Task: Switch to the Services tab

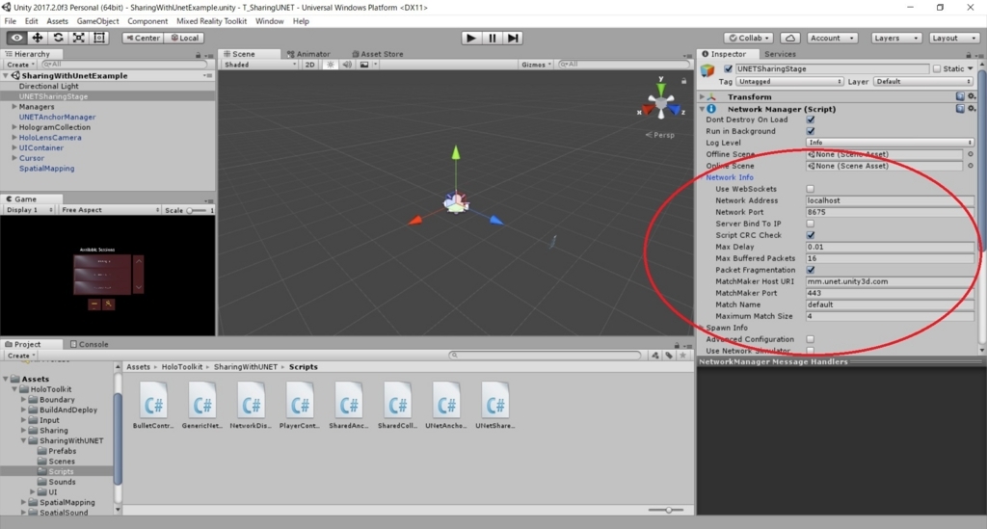Action: 780,54
